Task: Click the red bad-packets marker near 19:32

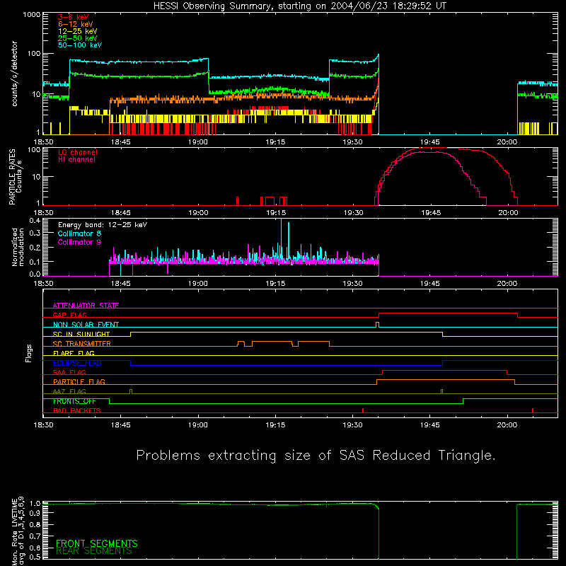Action: click(x=363, y=410)
